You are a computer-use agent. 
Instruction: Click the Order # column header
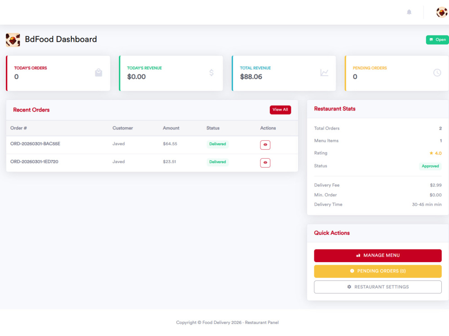[x=18, y=128]
